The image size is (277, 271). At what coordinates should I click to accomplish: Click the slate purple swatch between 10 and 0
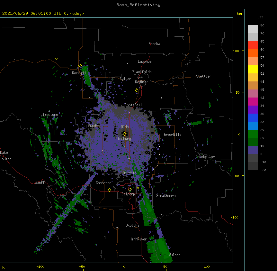(253, 150)
